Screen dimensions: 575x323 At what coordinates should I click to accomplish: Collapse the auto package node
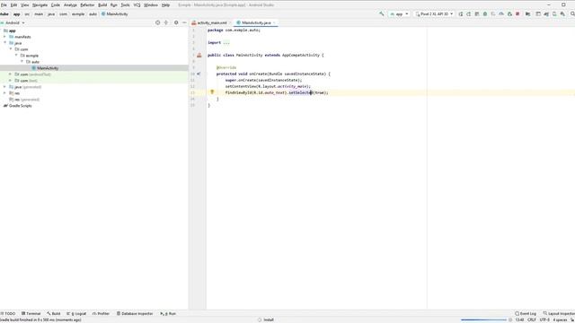[22, 62]
